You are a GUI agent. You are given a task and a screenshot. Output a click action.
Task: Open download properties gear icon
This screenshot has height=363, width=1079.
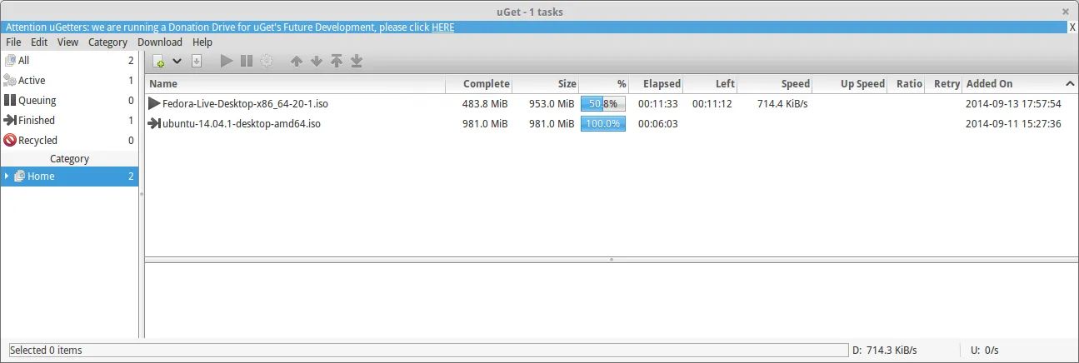(x=267, y=61)
